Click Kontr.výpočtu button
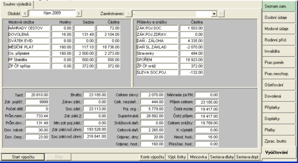Image resolution: width=298 pixels, height=163 pixels. (x=152, y=157)
